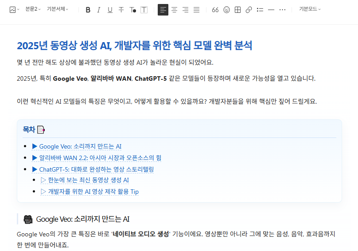Toggle italic text formatting
Viewport: 358px width, 251px height.
click(99, 10)
